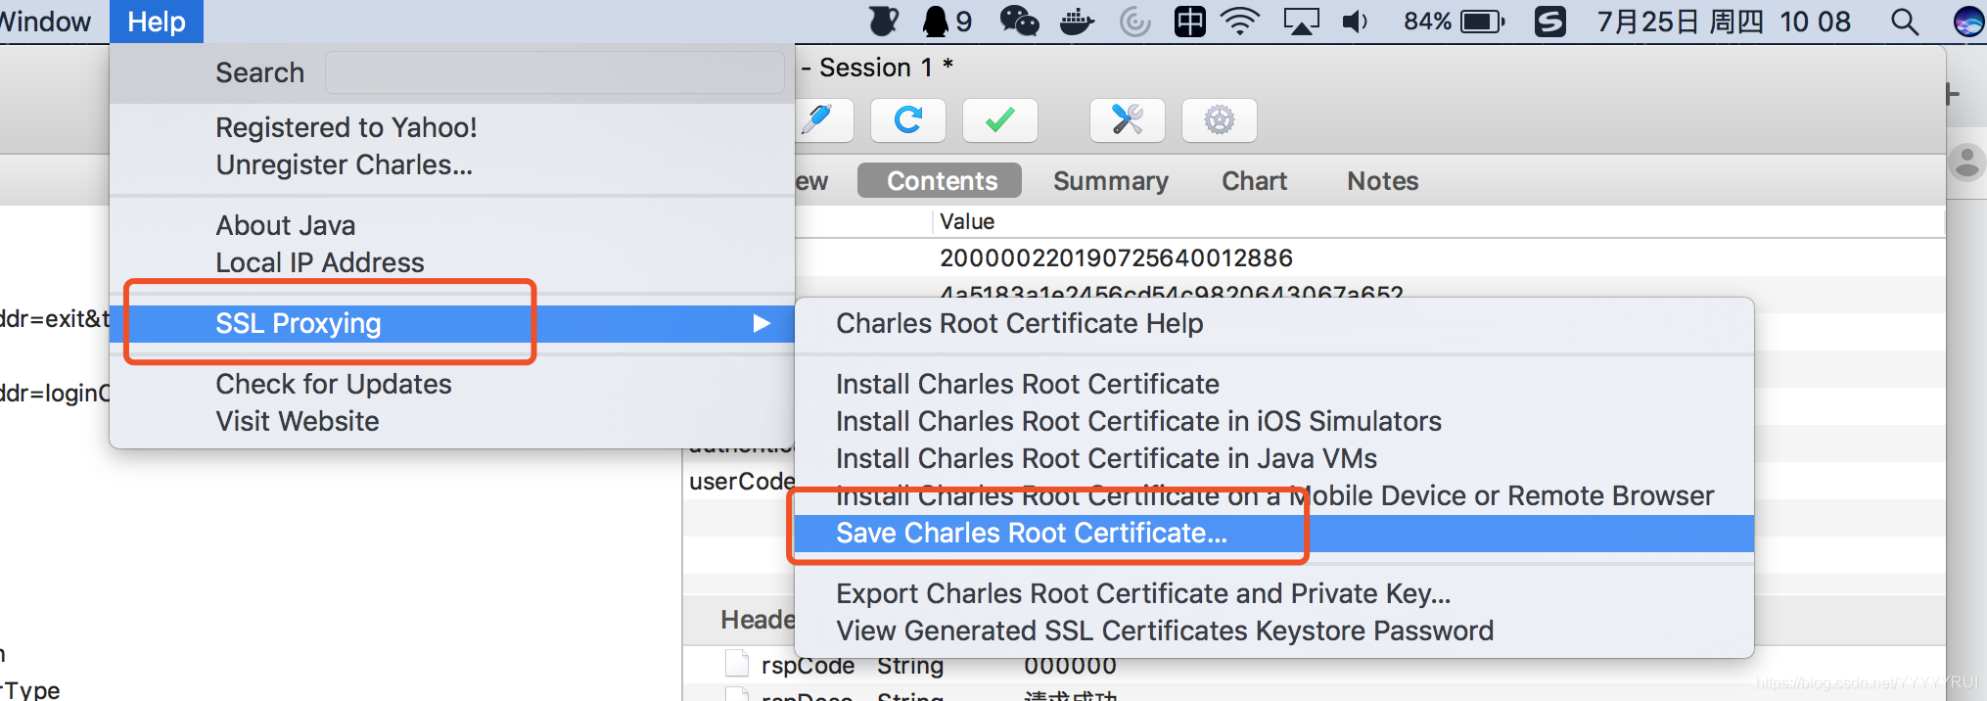
Task: Expand the SSL Proxying submenu
Action: (452, 323)
